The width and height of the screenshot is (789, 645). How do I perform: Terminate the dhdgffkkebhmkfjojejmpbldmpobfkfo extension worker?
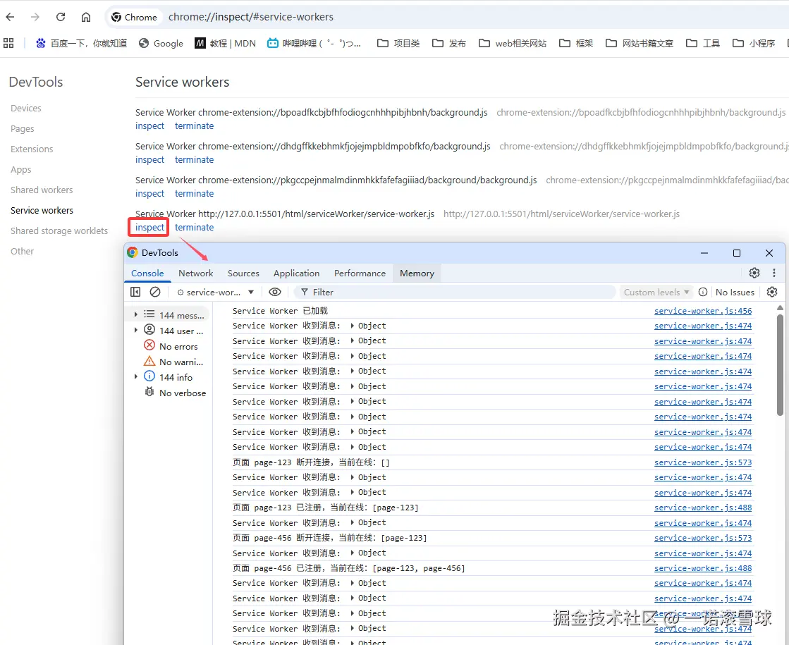194,159
